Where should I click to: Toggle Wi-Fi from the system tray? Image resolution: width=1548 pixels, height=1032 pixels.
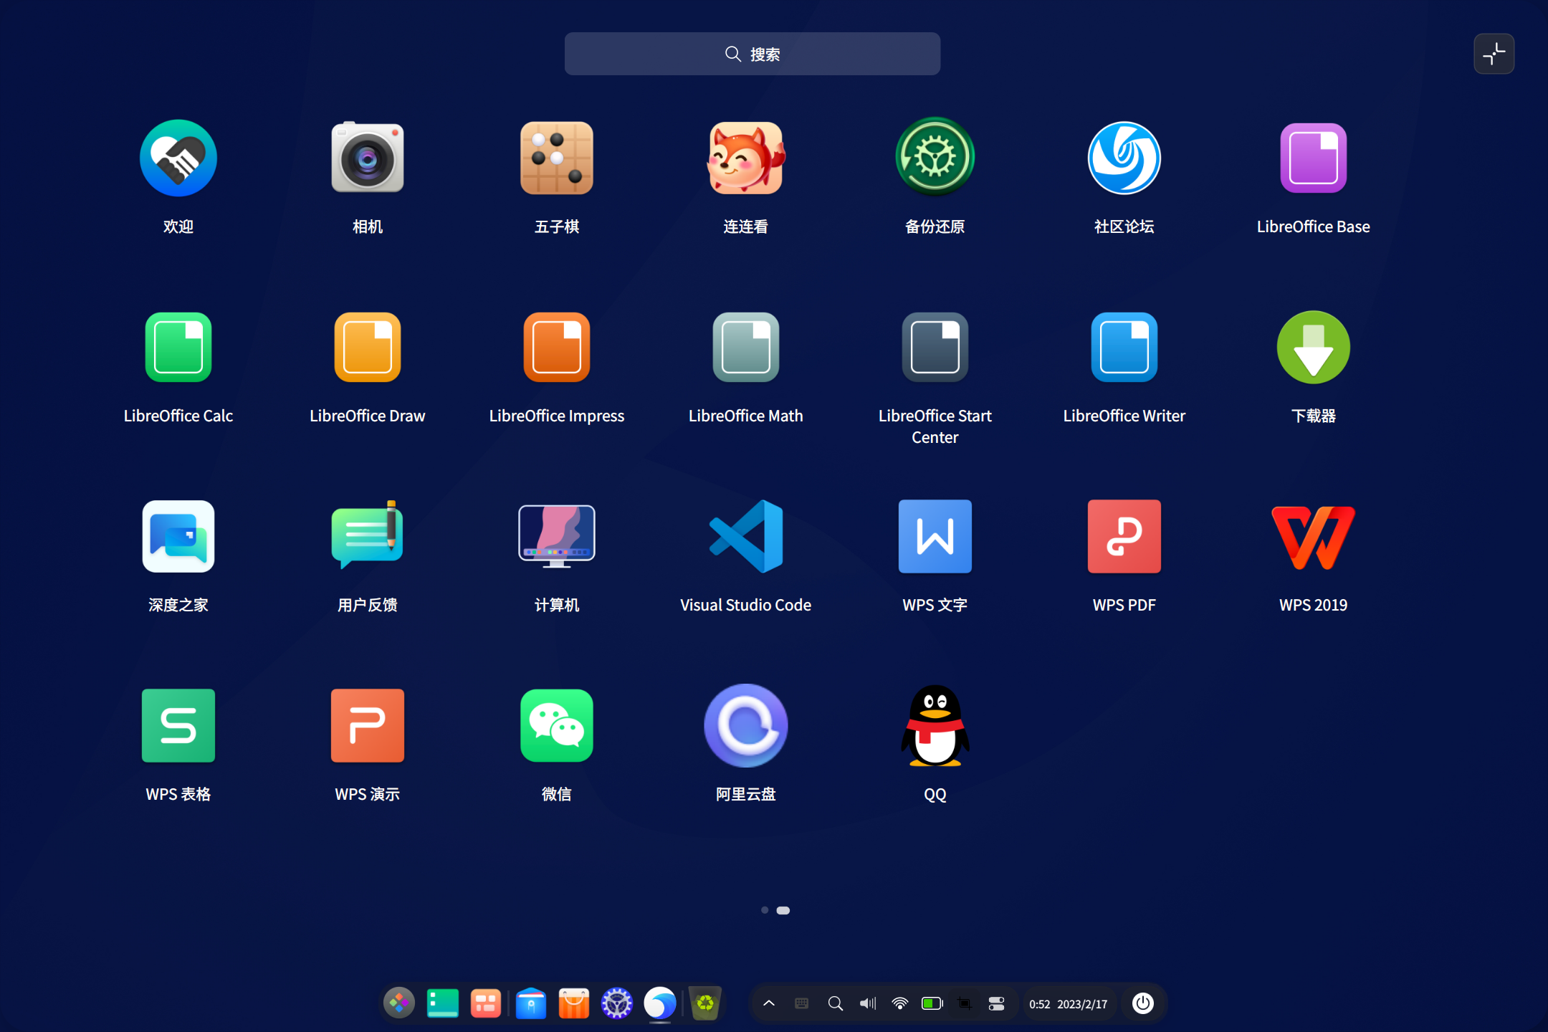coord(899,1003)
